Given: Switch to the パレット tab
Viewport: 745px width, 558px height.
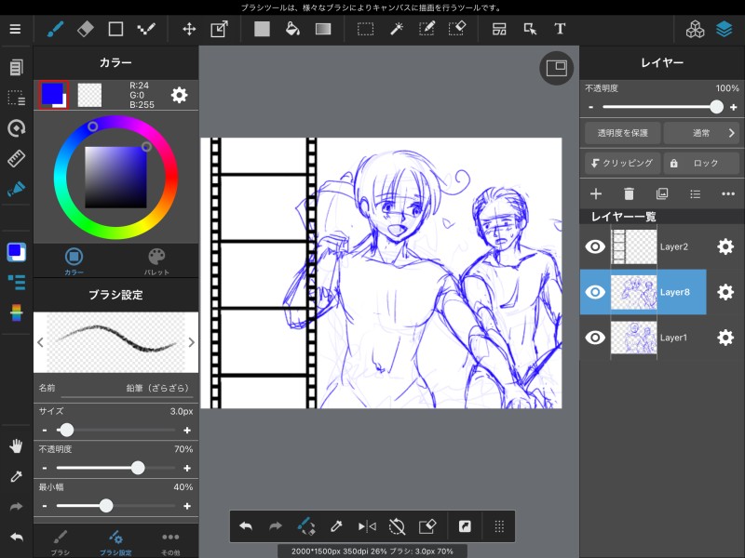Looking at the screenshot, I should point(156,261).
